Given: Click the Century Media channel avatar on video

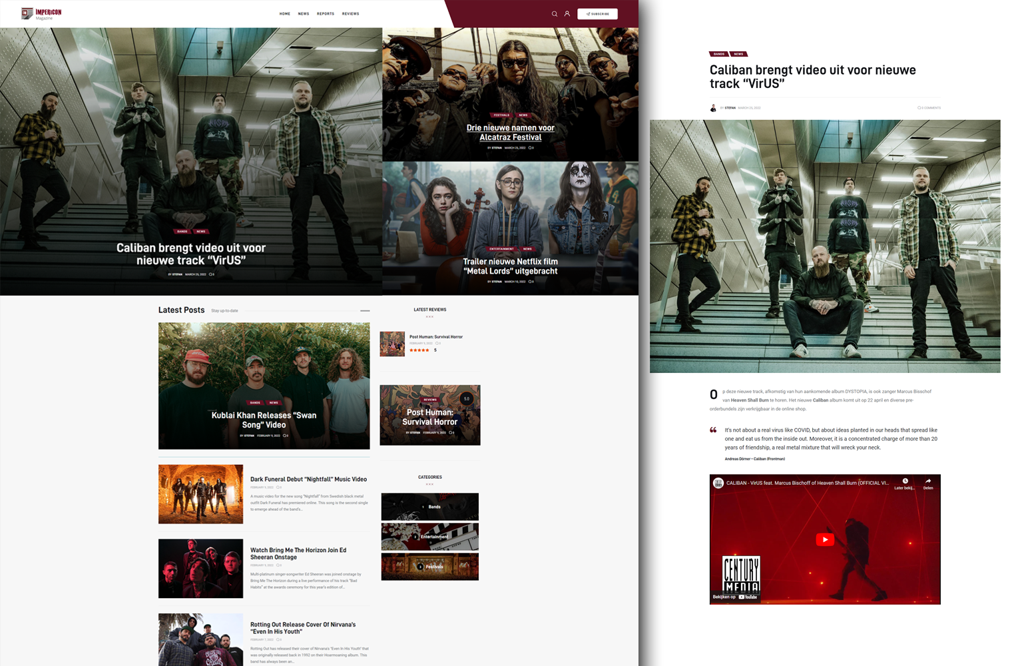Looking at the screenshot, I should [x=718, y=483].
